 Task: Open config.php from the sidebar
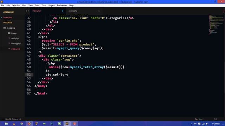(x=16, y=43)
